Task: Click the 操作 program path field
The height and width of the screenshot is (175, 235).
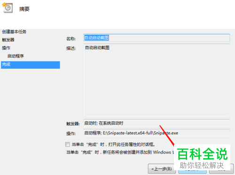Action: tap(157, 133)
